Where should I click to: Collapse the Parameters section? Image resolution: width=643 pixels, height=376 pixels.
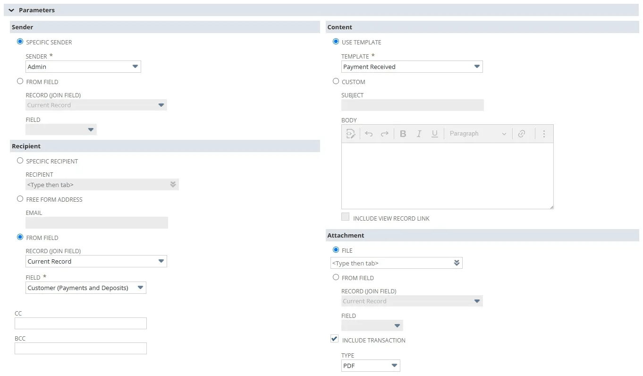pyautogui.click(x=11, y=10)
